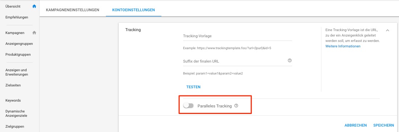Collapse the Tracking section with chevron
Image resolution: width=399 pixels, height=132 pixels.
click(387, 30)
